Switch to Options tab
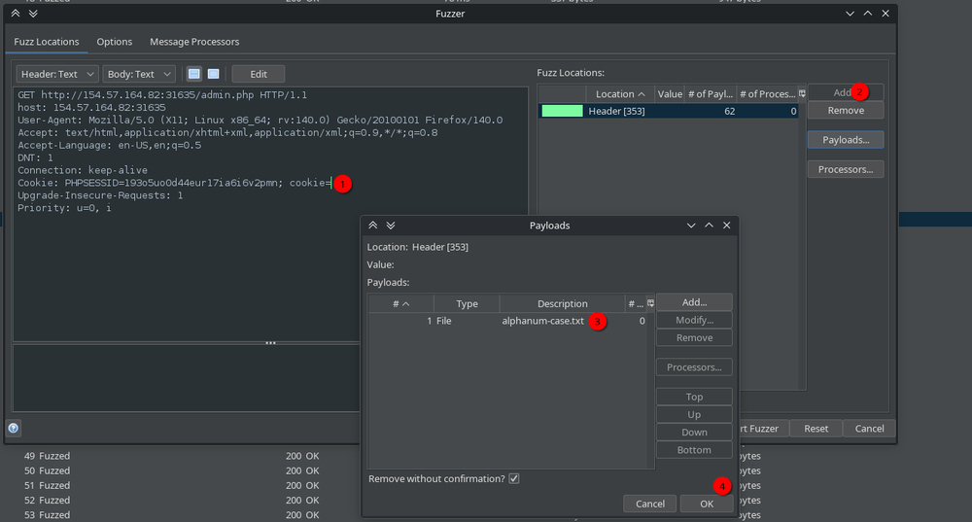This screenshot has height=522, width=972. click(x=114, y=42)
